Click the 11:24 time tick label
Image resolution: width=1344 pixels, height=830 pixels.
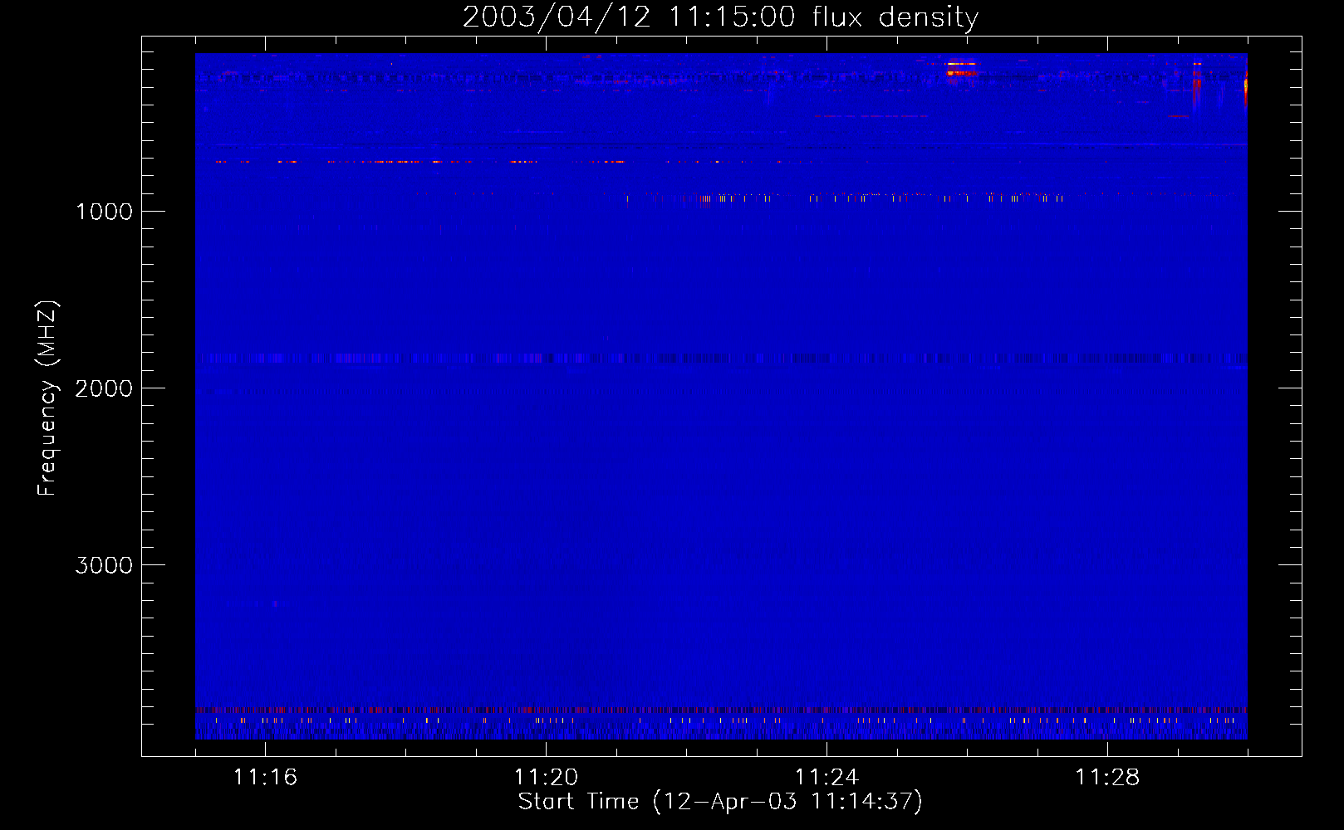827,777
